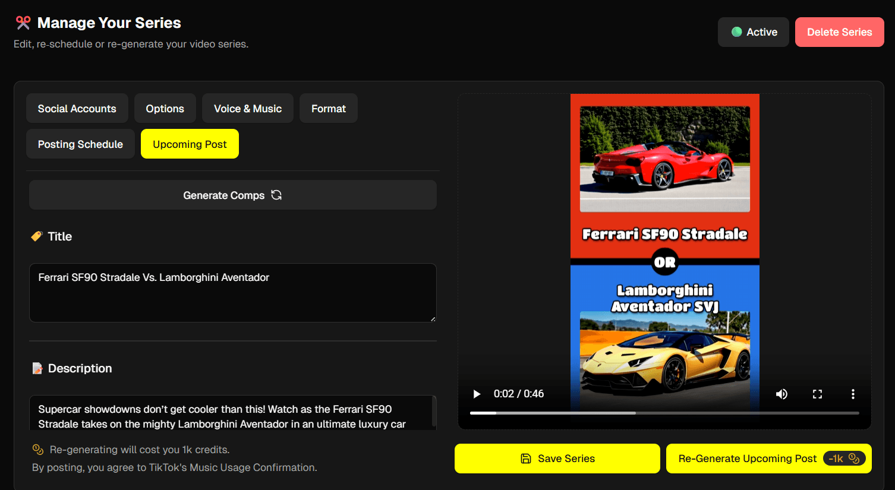
Task: Click the 0:02 / 0:46 time display
Action: click(519, 394)
